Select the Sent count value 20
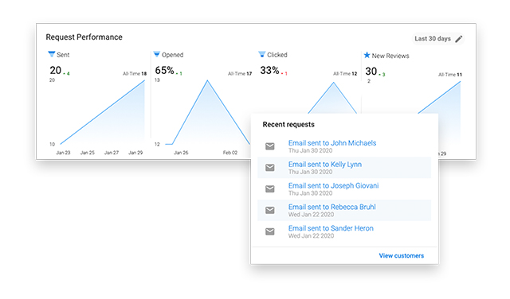This screenshot has height=299, width=510. pyautogui.click(x=55, y=70)
